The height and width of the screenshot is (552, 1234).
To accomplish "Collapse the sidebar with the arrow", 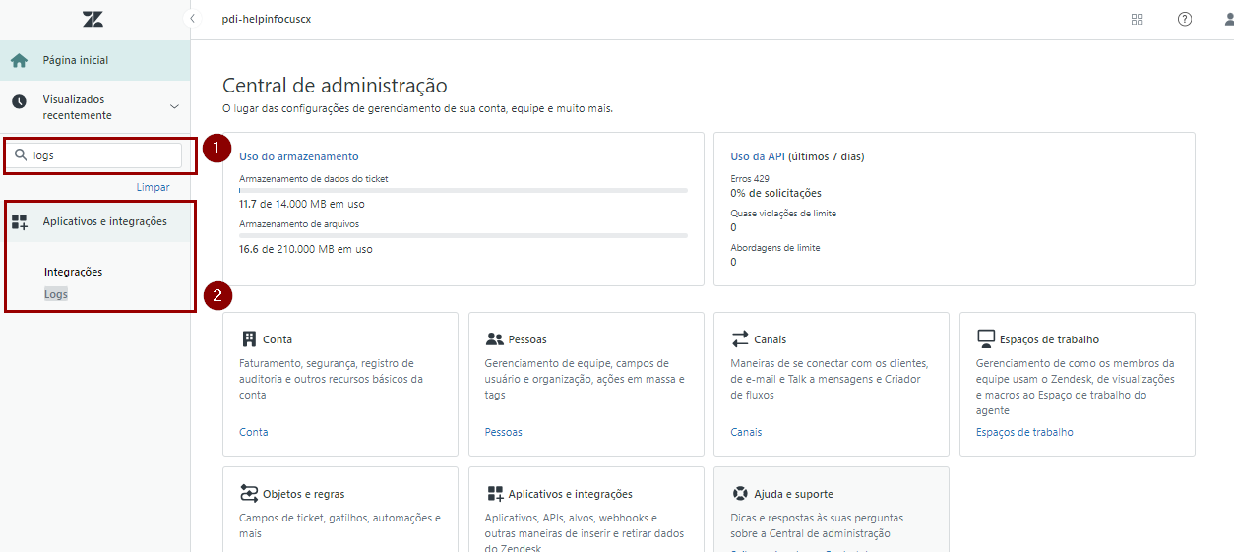I will 193,19.
